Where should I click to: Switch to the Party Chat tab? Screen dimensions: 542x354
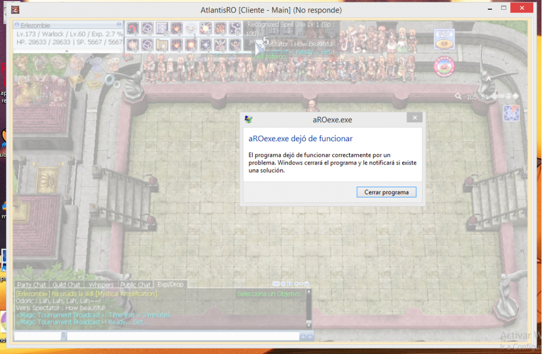31,285
